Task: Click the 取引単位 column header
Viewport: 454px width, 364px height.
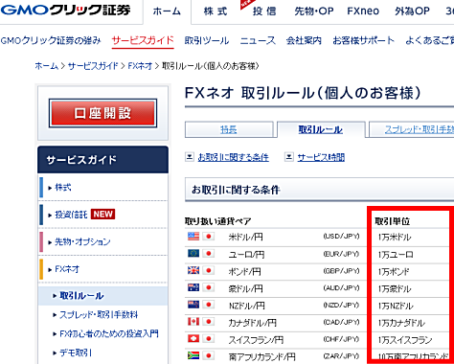Action: (392, 221)
